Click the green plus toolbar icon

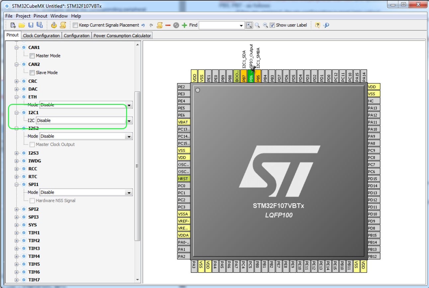point(185,25)
